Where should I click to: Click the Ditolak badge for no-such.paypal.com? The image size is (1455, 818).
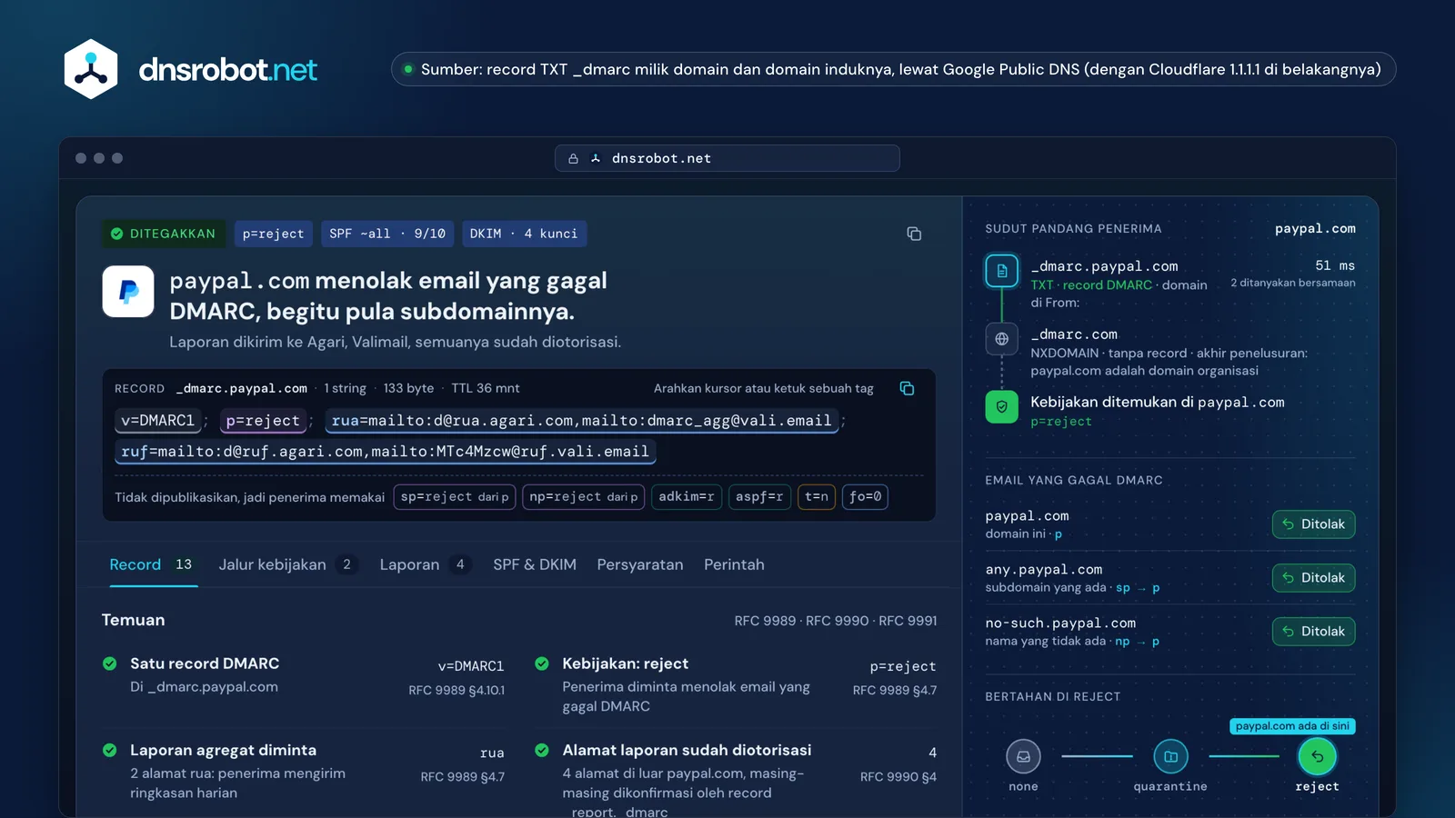(1313, 632)
